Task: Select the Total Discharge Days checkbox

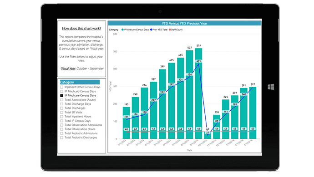Action: [62, 104]
